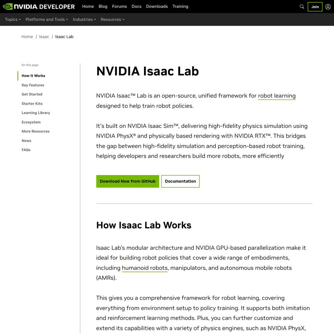Jump to Learning Library section

[36, 113]
